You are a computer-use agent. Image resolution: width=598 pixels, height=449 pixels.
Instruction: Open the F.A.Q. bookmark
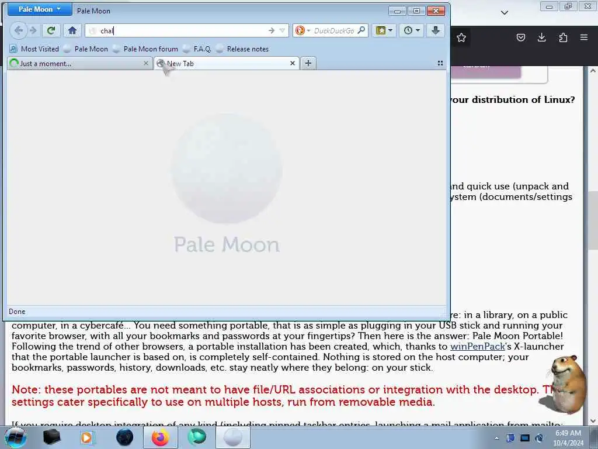click(x=197, y=49)
